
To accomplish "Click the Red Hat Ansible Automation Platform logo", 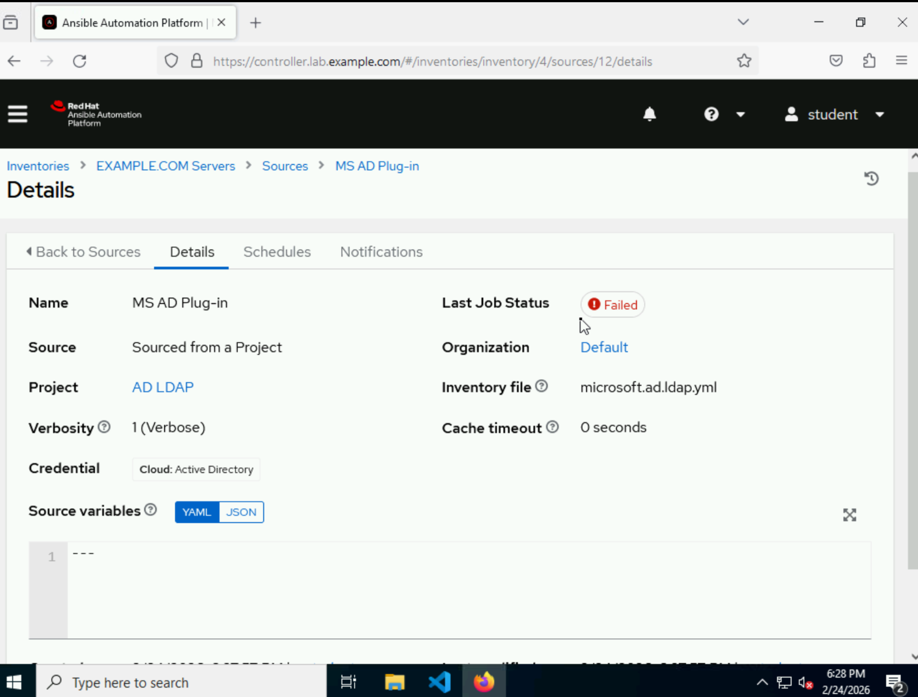I will (96, 114).
